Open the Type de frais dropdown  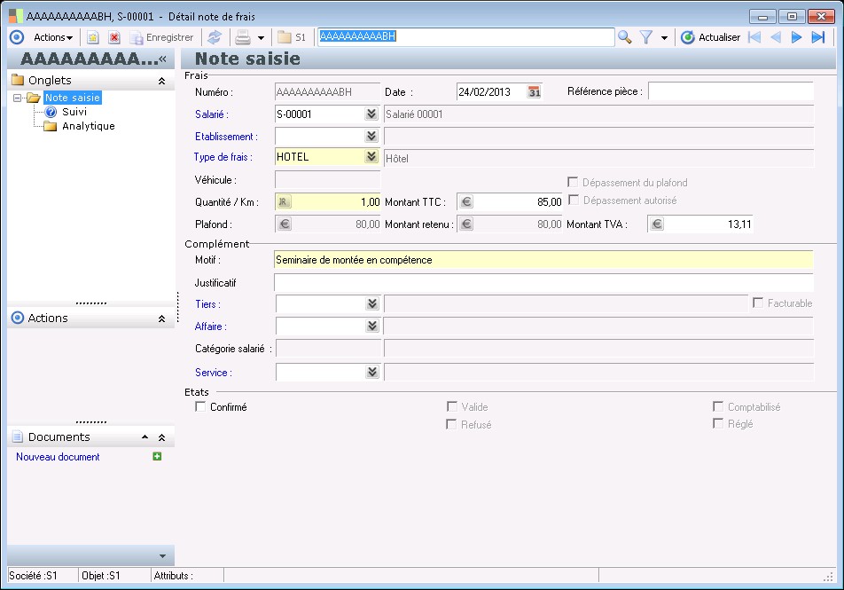(x=371, y=157)
